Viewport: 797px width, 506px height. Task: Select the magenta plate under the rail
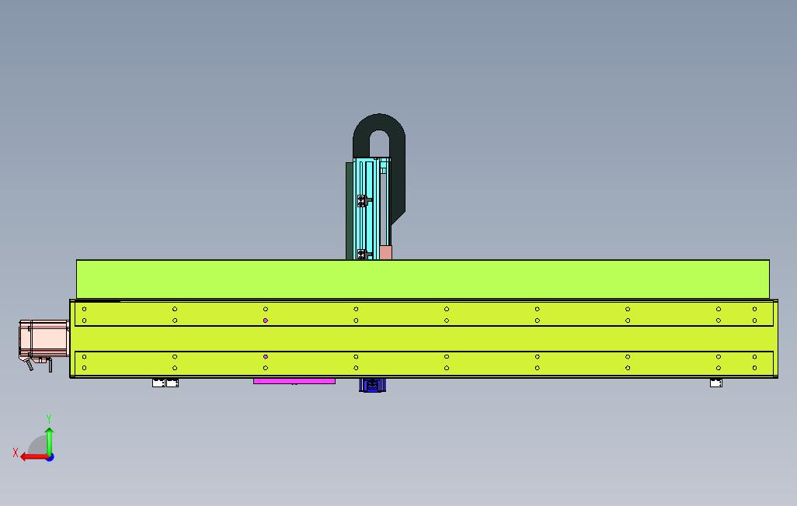(x=294, y=381)
